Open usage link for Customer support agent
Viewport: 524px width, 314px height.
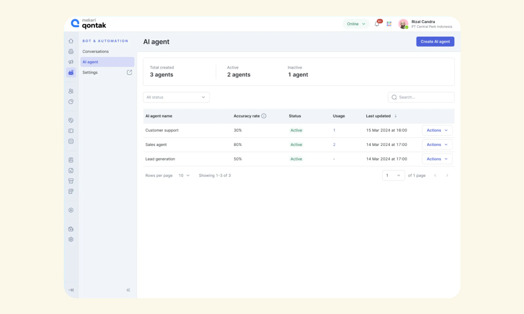pos(334,130)
